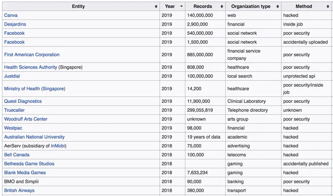Open the Canva link

click(11, 15)
